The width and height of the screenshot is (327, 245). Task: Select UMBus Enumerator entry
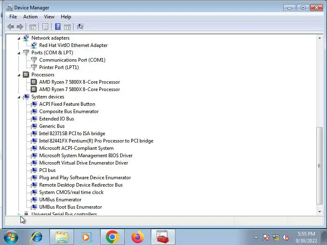click(x=60, y=200)
